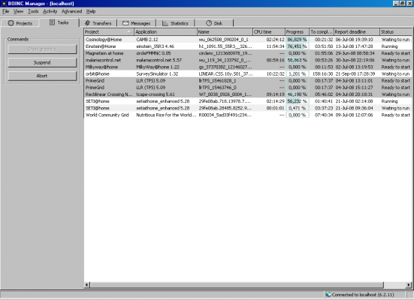The image size is (414, 300).
Task: Click the horizontal scrollbar left arrow
Action: coord(87,285)
